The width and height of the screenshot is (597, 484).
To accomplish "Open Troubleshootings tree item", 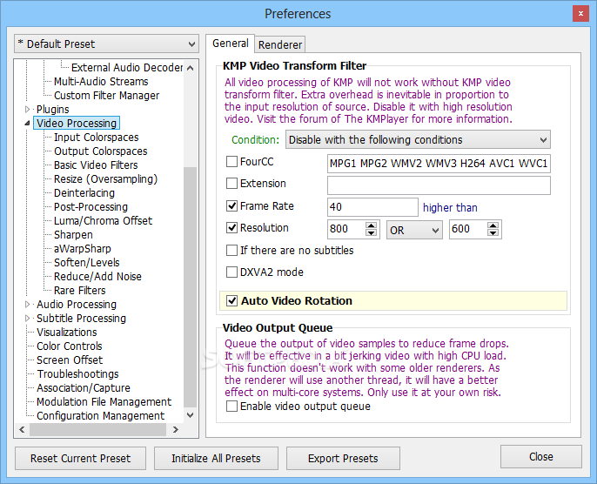I will click(x=77, y=374).
